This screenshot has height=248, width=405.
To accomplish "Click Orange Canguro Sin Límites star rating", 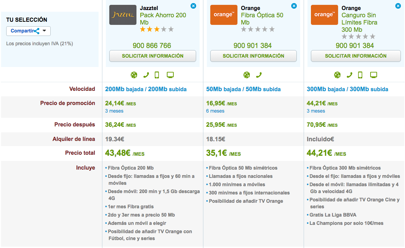I will [x=358, y=37].
